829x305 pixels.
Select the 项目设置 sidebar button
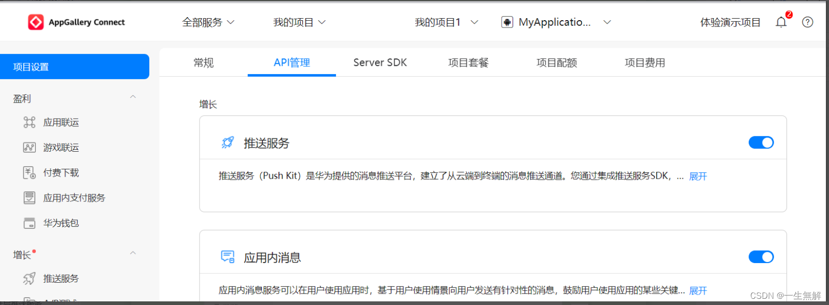(x=75, y=67)
